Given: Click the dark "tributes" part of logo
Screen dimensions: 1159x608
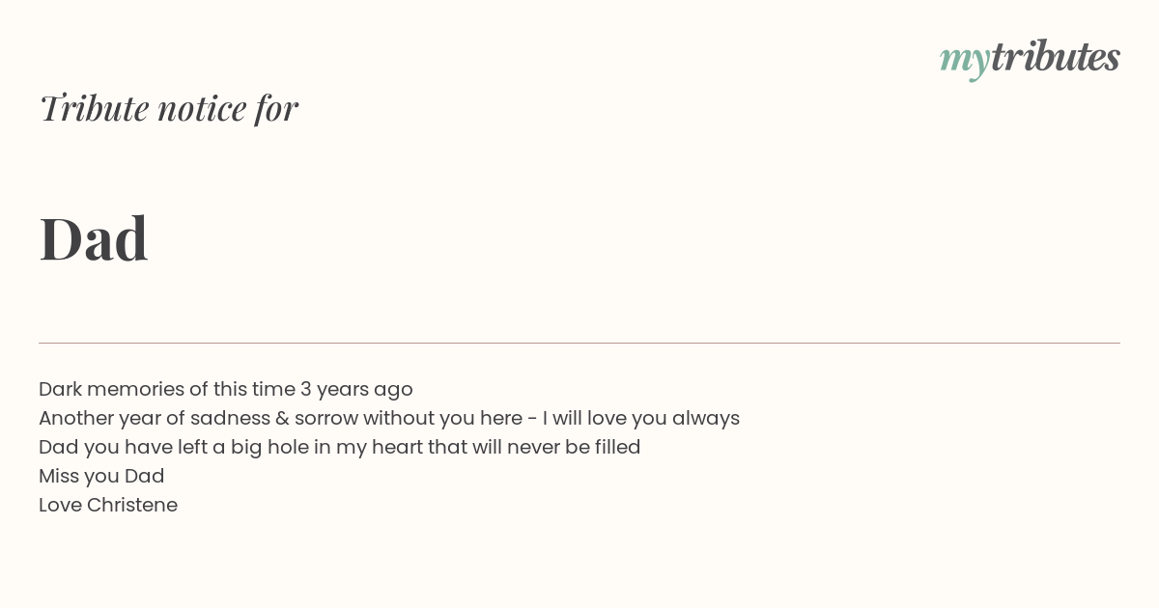Looking at the screenshot, I should pyautogui.click(x=1056, y=57).
